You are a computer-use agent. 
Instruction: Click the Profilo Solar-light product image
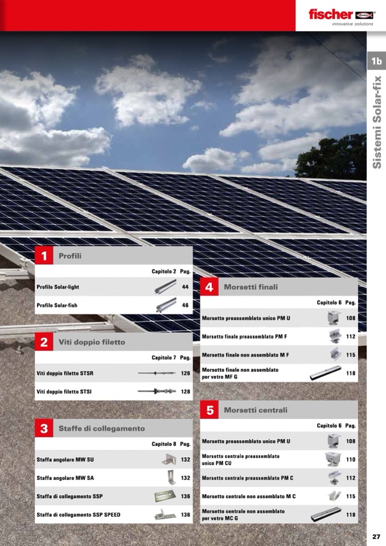[x=166, y=288]
